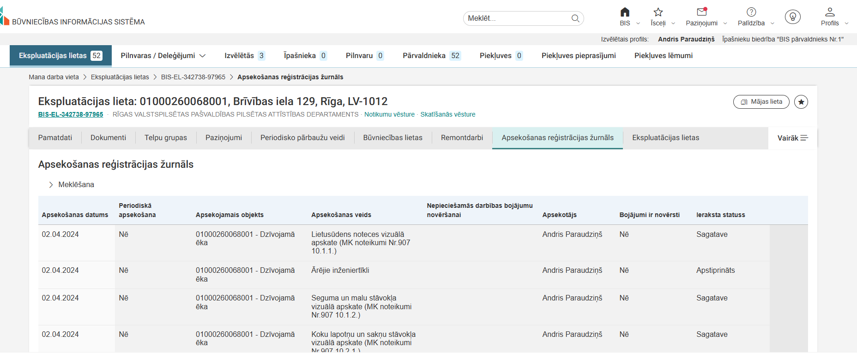Switch to the Dokumenti tab
Viewport: 857px width, 353px height.
[x=108, y=138]
